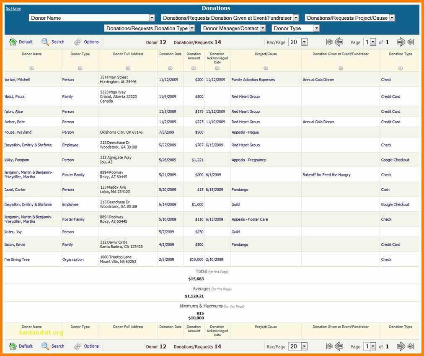Click the Options gear icon in top toolbar
The width and height of the screenshot is (424, 356).
point(78,42)
